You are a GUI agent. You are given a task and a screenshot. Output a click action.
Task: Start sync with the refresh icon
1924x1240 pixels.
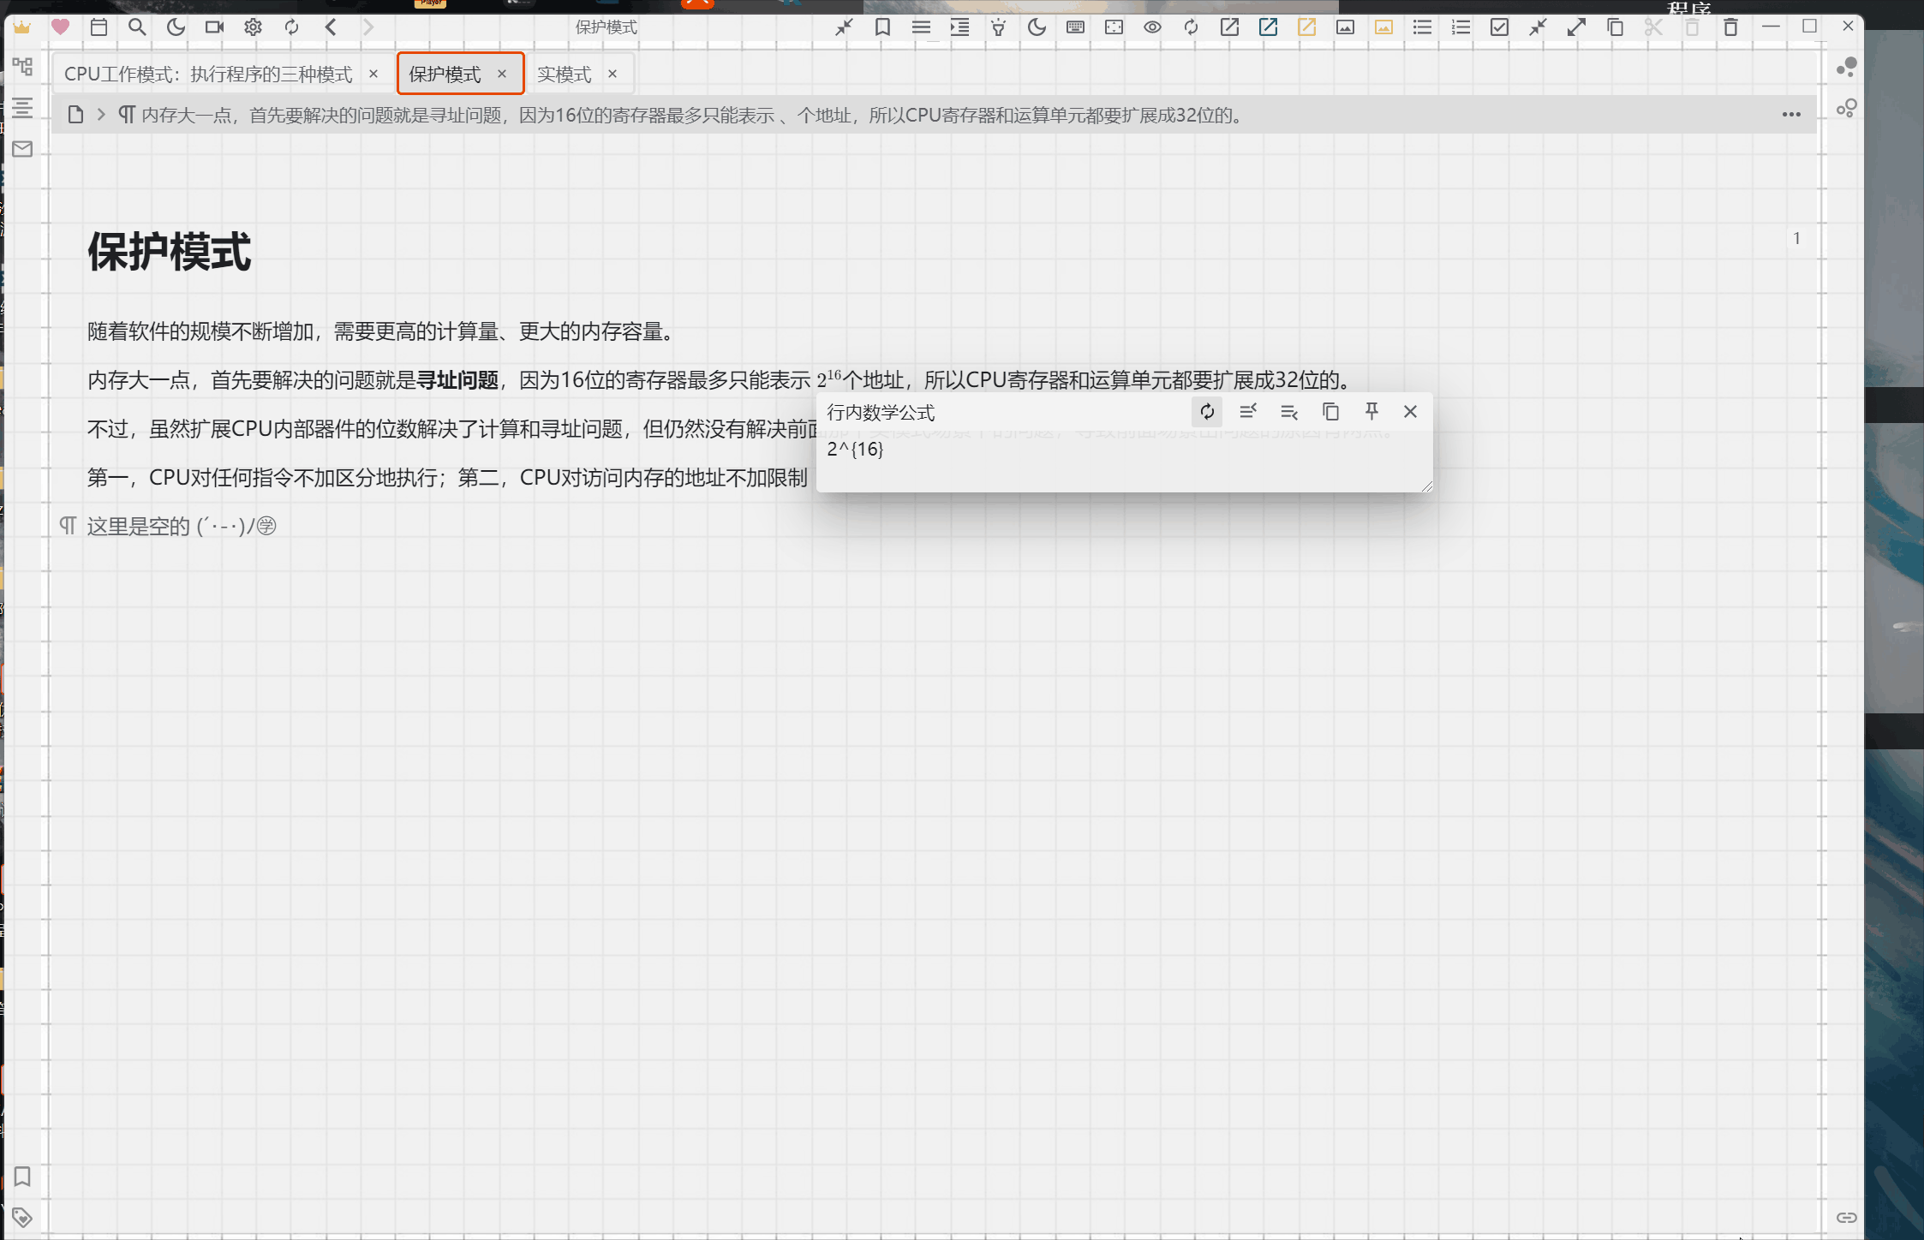(x=292, y=27)
